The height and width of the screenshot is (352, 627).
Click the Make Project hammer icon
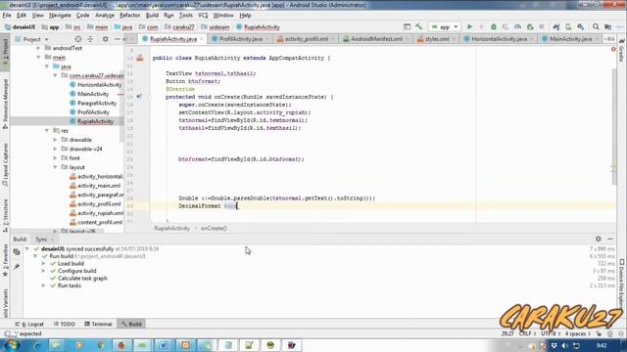click(418, 26)
